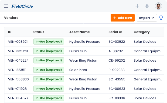167x103 pixels.
Task: Click the plus icon in header
Action: pyautogui.click(x=137, y=6)
